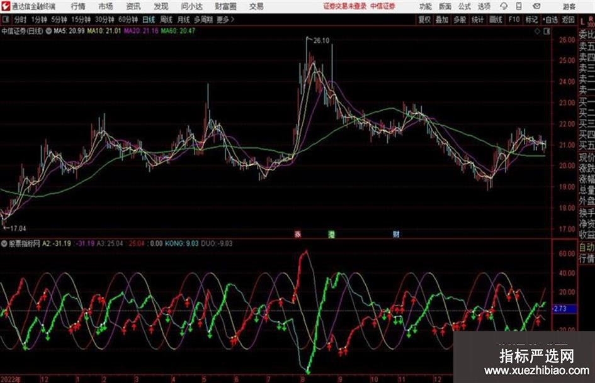Expand the MA indicator dropdown beside 中信证券(日线)
The image size is (595, 383).
tap(48, 31)
